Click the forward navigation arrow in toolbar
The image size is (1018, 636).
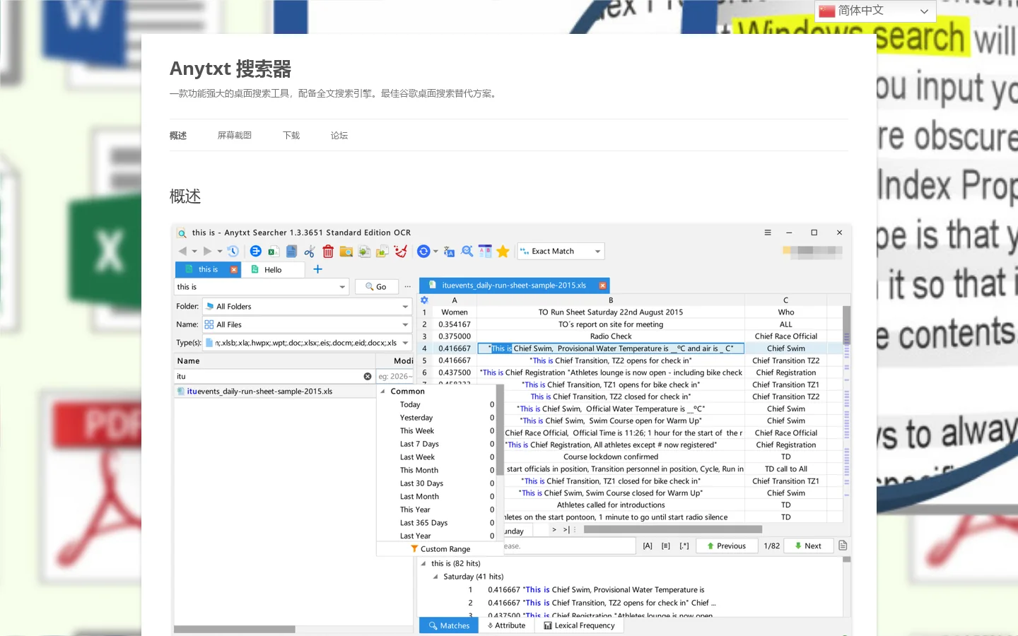tap(207, 251)
